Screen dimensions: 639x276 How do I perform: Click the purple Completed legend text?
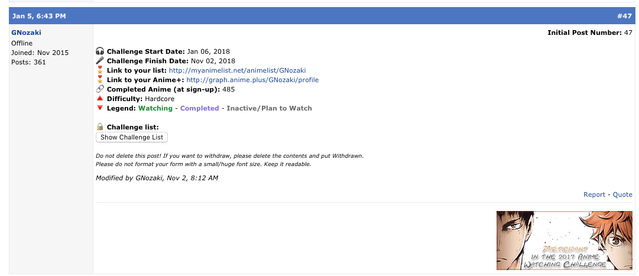coord(199,108)
